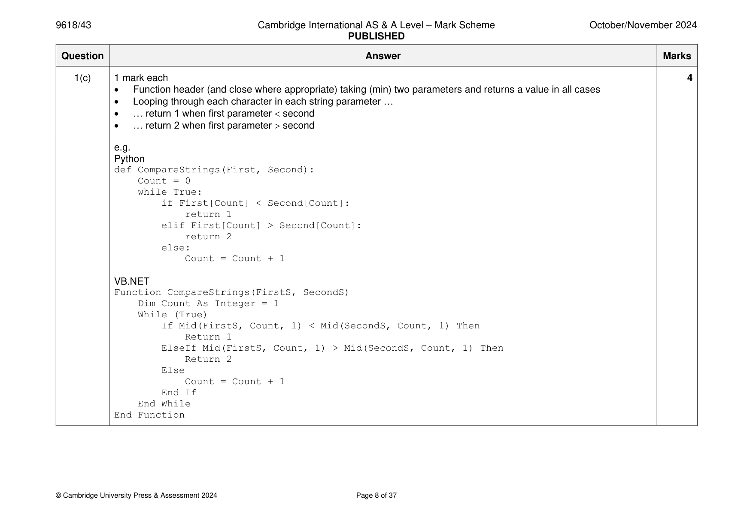This screenshot has height=532, width=753.
Task: Click the '1 mark each' line
Action: [x=141, y=78]
